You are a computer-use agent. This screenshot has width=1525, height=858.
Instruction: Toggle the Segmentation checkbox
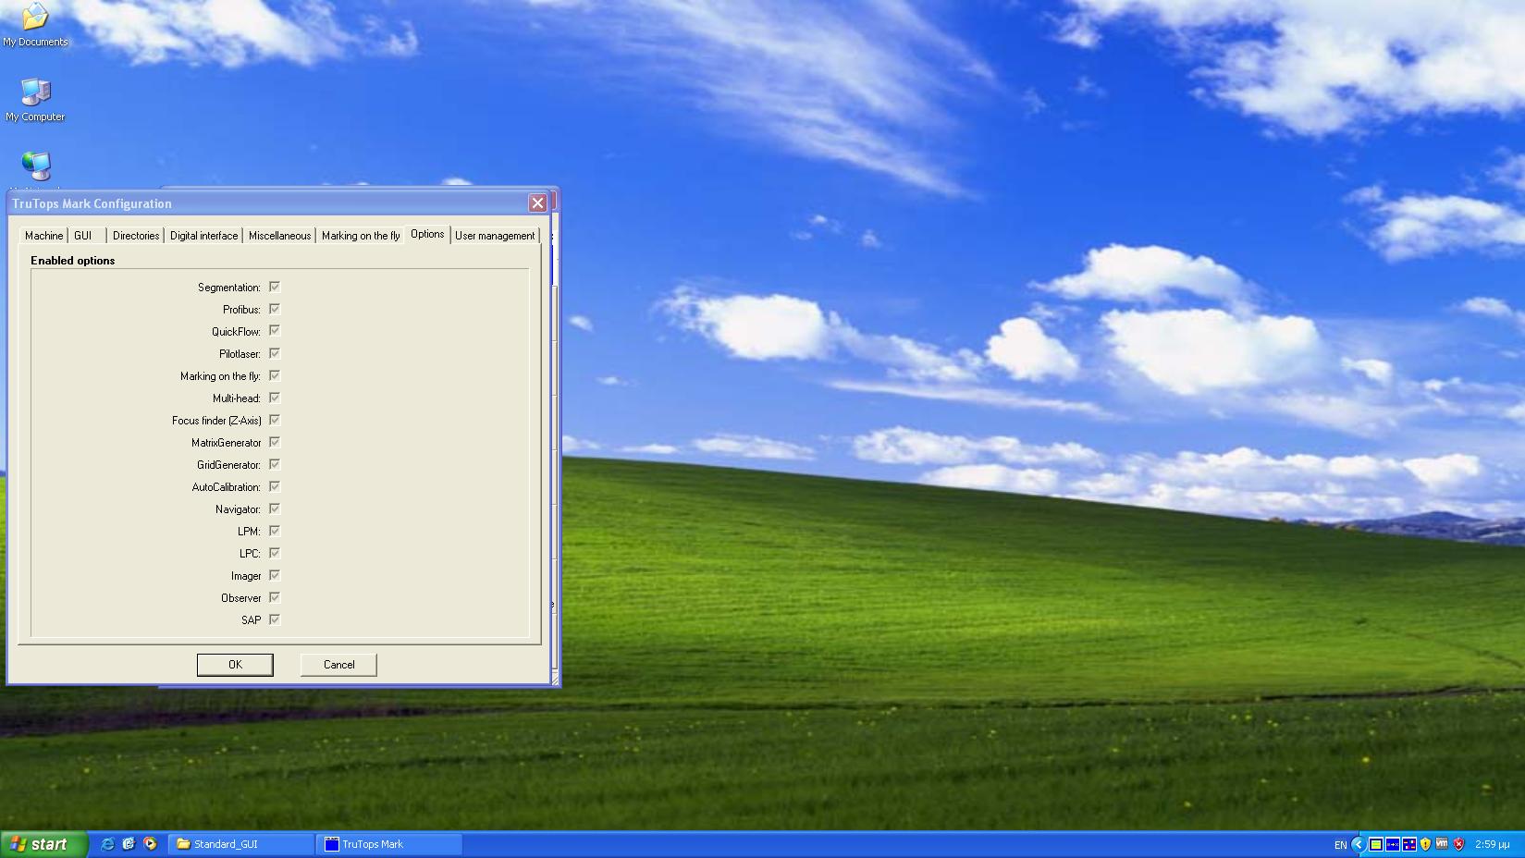[x=275, y=287]
